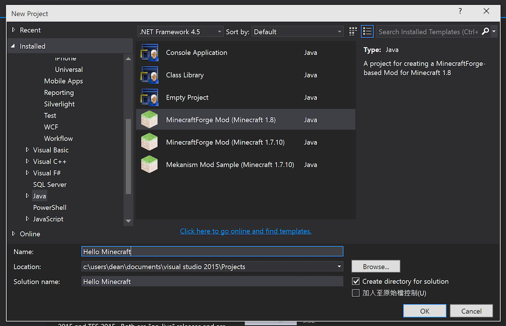Expand the Visual C++ node
This screenshot has height=326, width=506.
tap(27, 161)
